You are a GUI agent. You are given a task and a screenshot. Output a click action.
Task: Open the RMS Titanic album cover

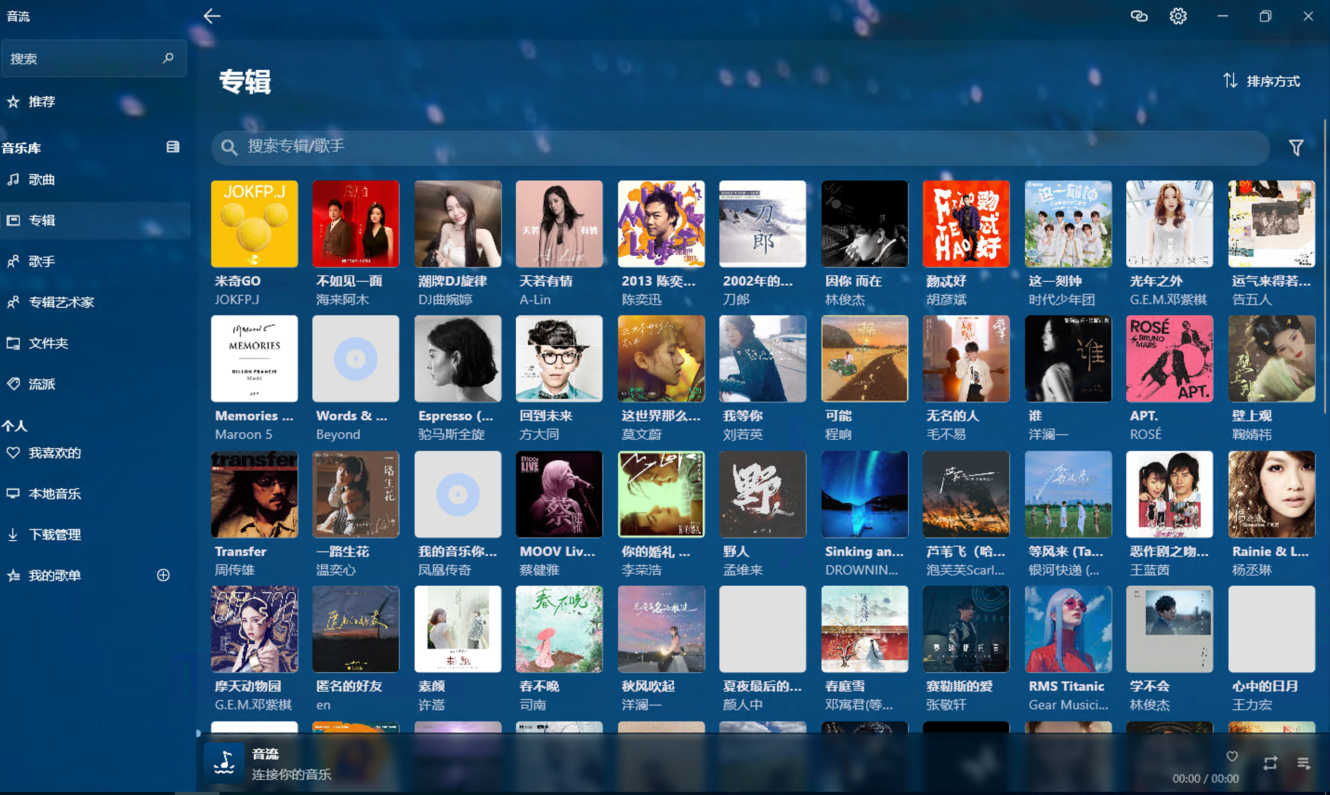[x=1068, y=629]
